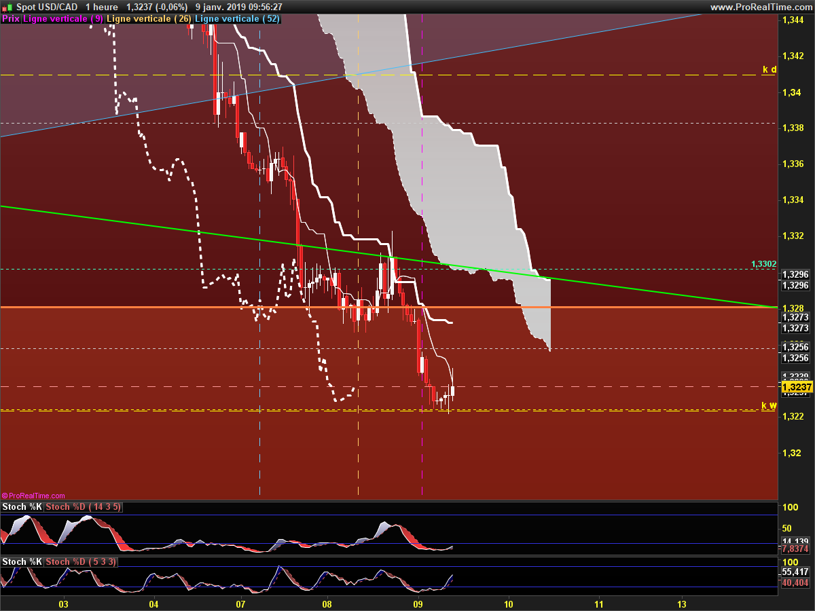Image resolution: width=815 pixels, height=611 pixels.
Task: Click the 50 level label in stochastic panel
Action: pyautogui.click(x=788, y=528)
